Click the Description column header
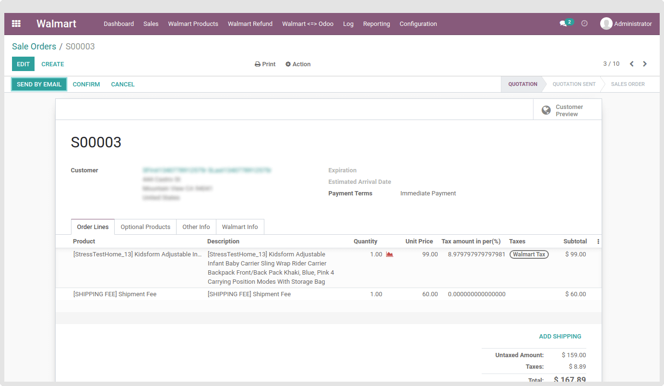The height and width of the screenshot is (386, 664). click(x=224, y=241)
